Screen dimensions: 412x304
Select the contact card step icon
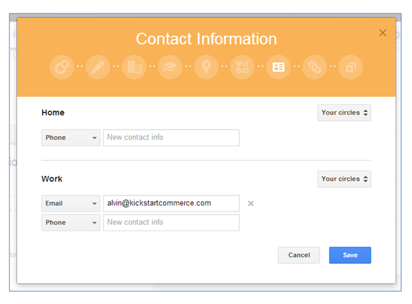(278, 67)
